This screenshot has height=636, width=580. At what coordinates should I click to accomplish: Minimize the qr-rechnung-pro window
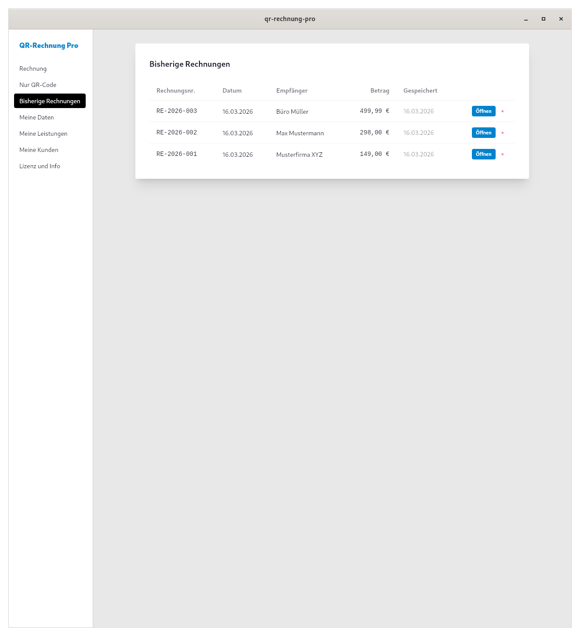(526, 19)
